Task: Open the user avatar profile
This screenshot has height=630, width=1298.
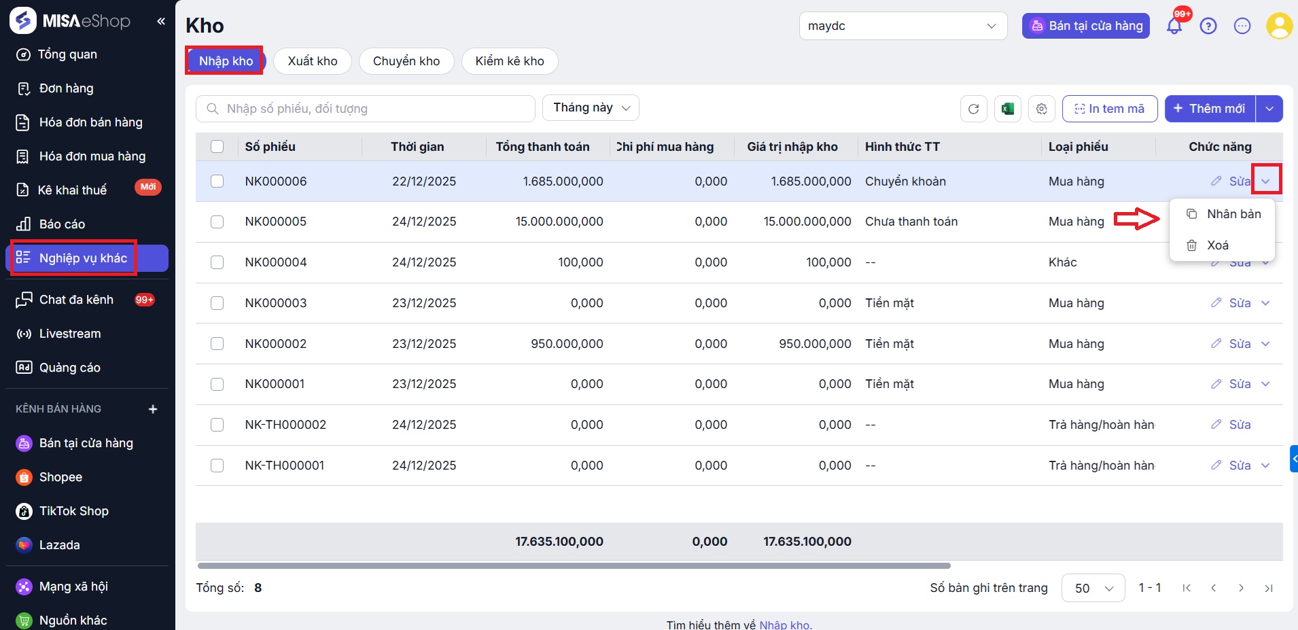Action: [1278, 27]
